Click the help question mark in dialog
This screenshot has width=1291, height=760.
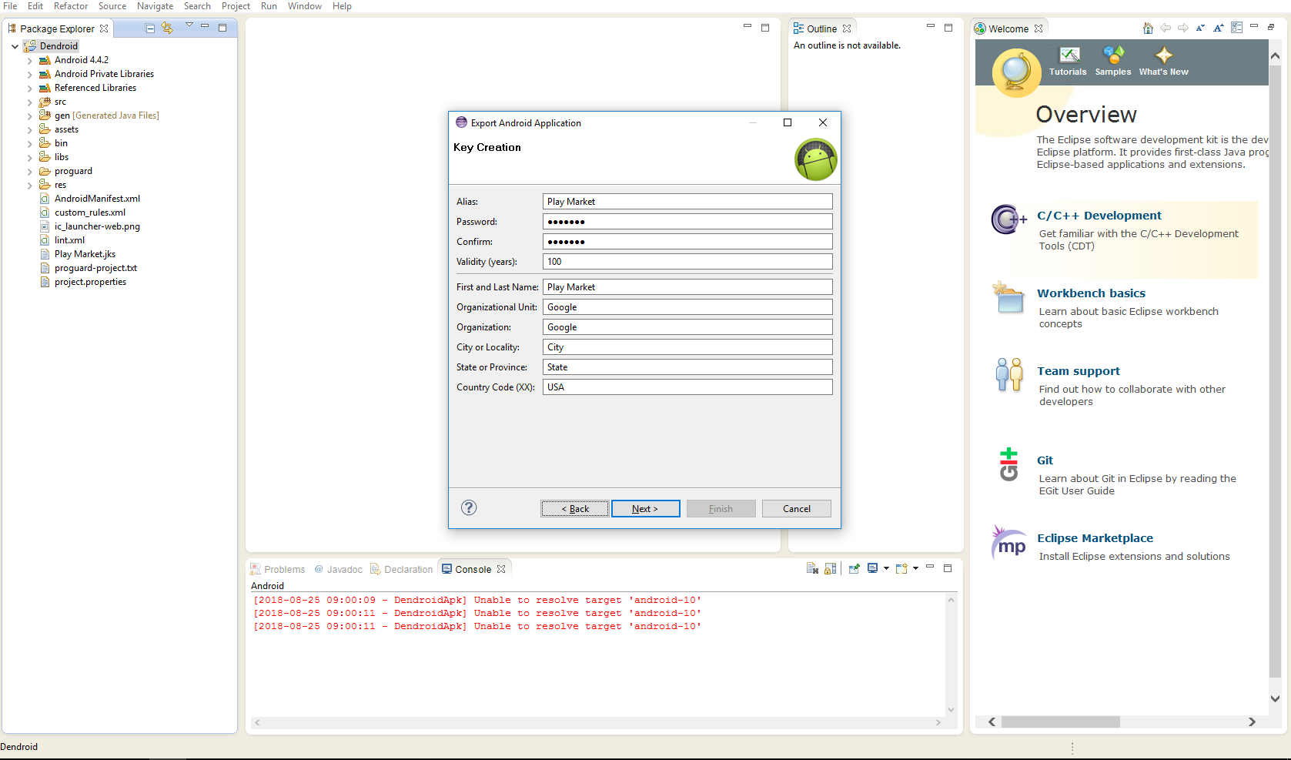[469, 507]
